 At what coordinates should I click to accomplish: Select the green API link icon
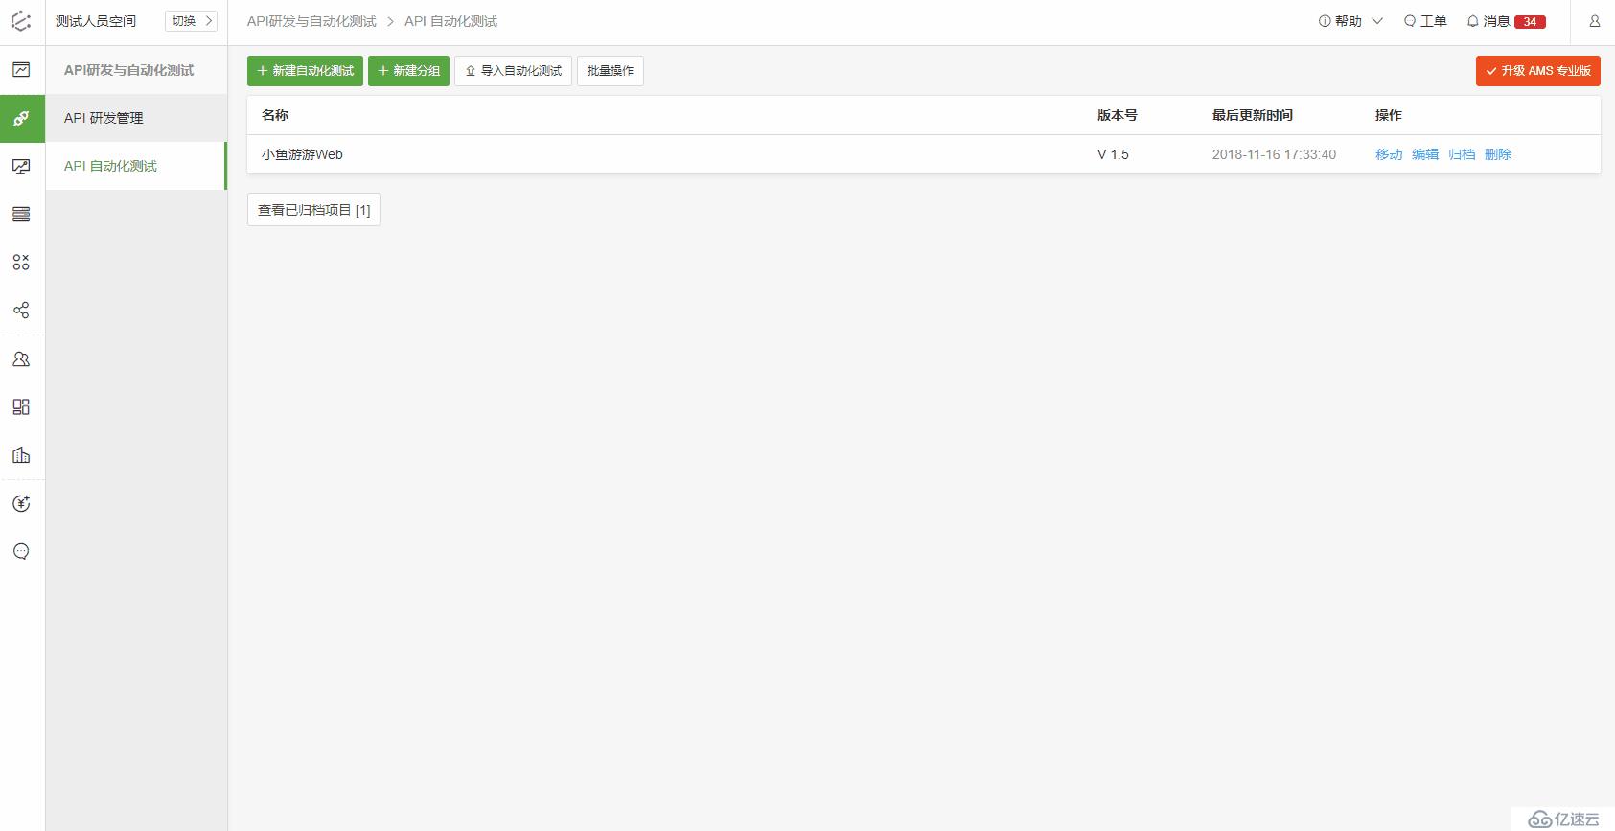[x=21, y=118]
